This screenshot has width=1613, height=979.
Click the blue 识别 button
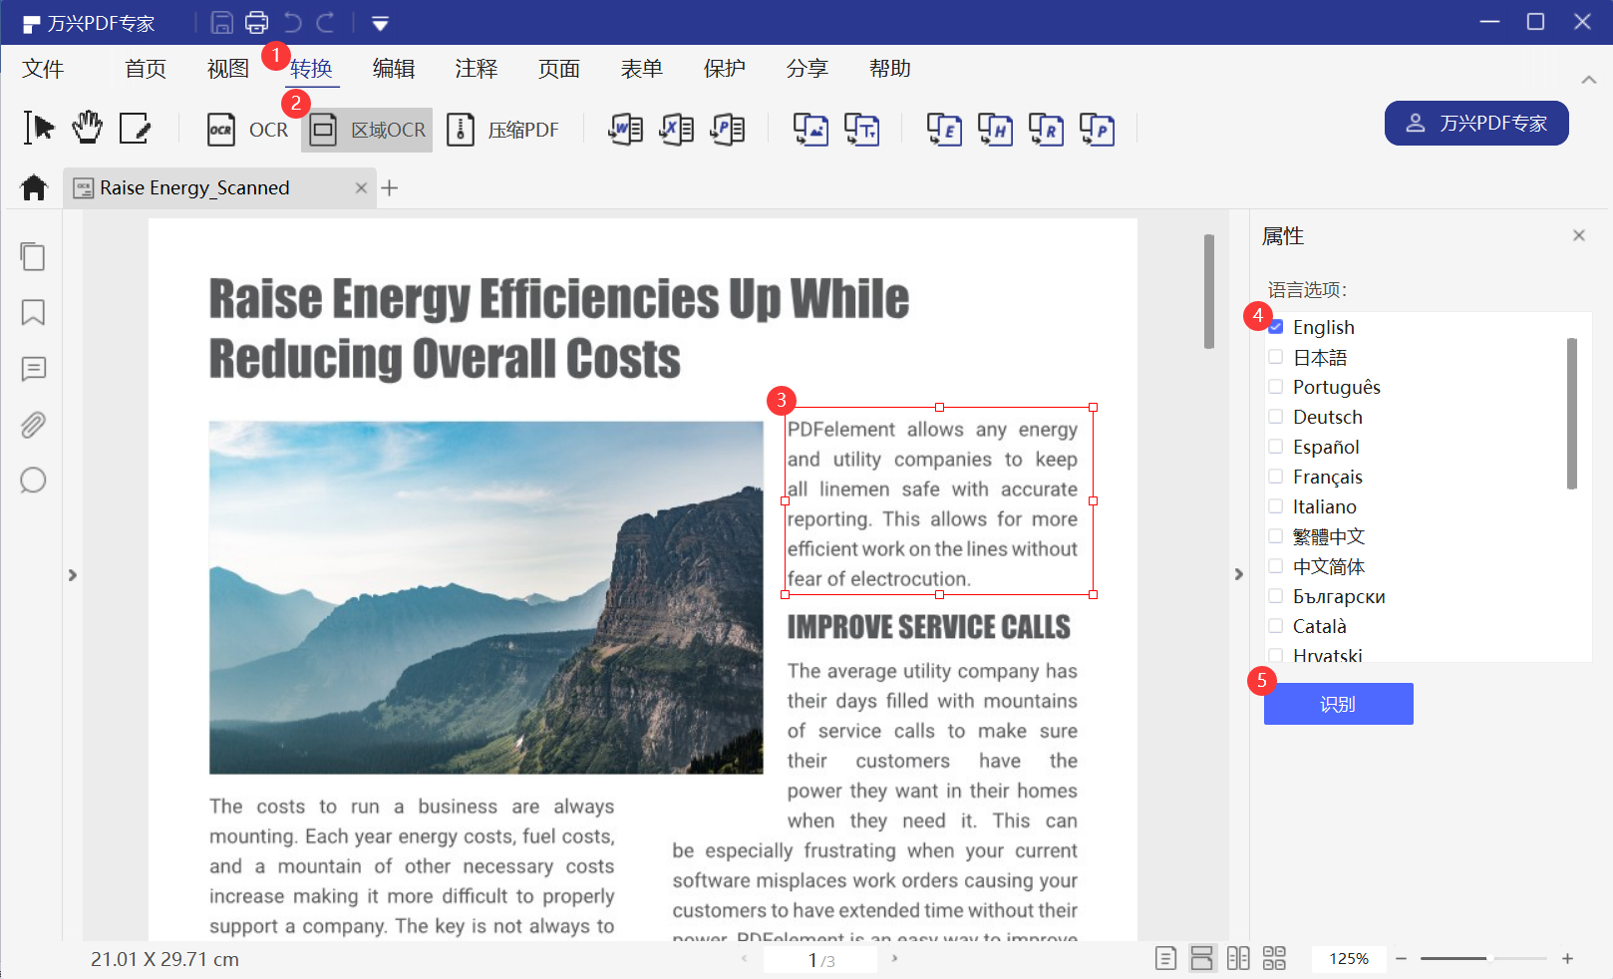(1338, 704)
